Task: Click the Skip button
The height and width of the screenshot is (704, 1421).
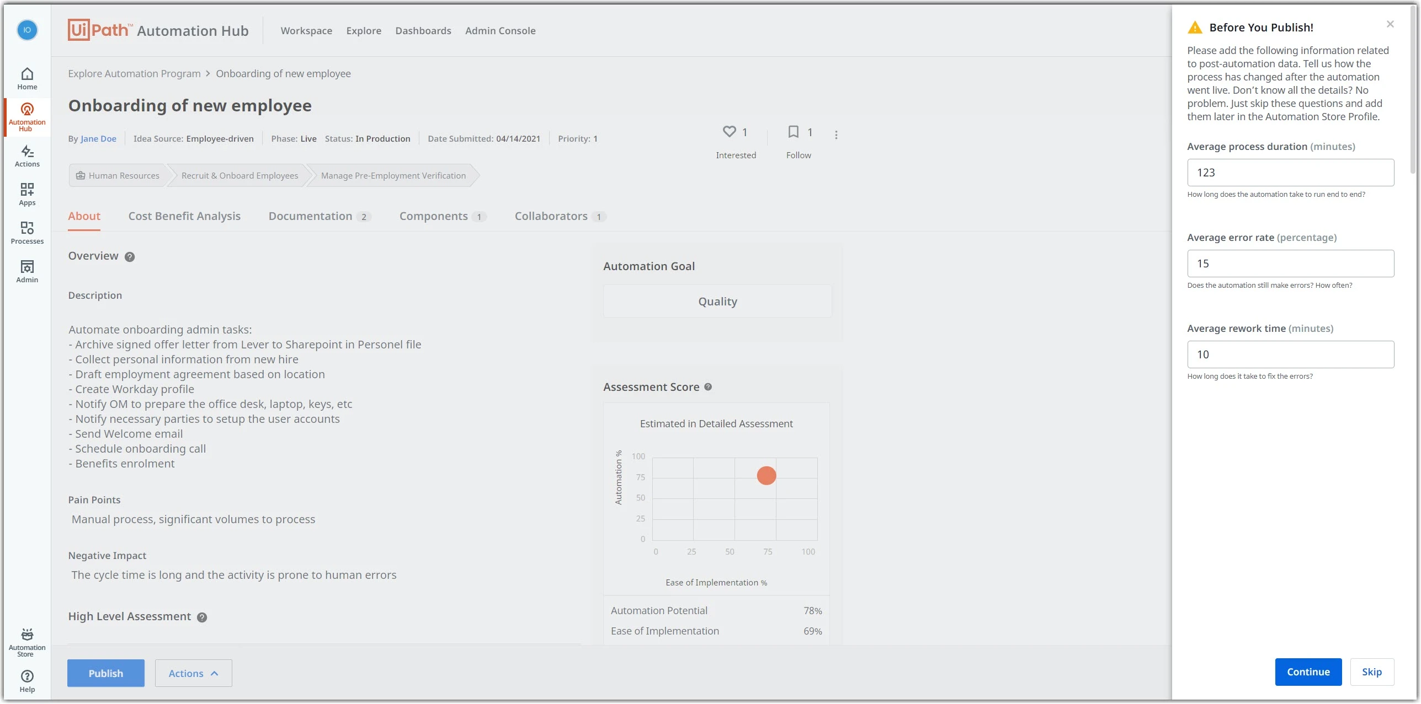Action: [1372, 672]
